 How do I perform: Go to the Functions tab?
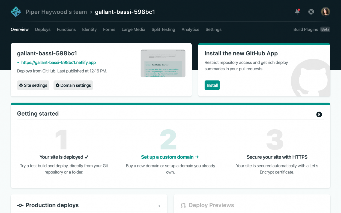66,29
